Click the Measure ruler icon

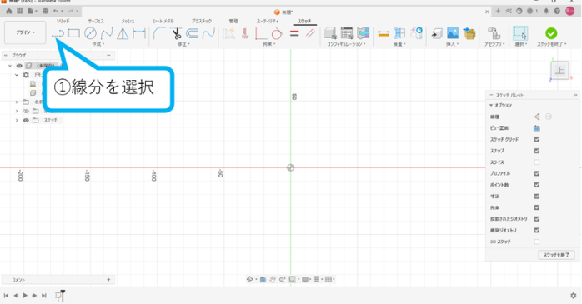coord(384,34)
